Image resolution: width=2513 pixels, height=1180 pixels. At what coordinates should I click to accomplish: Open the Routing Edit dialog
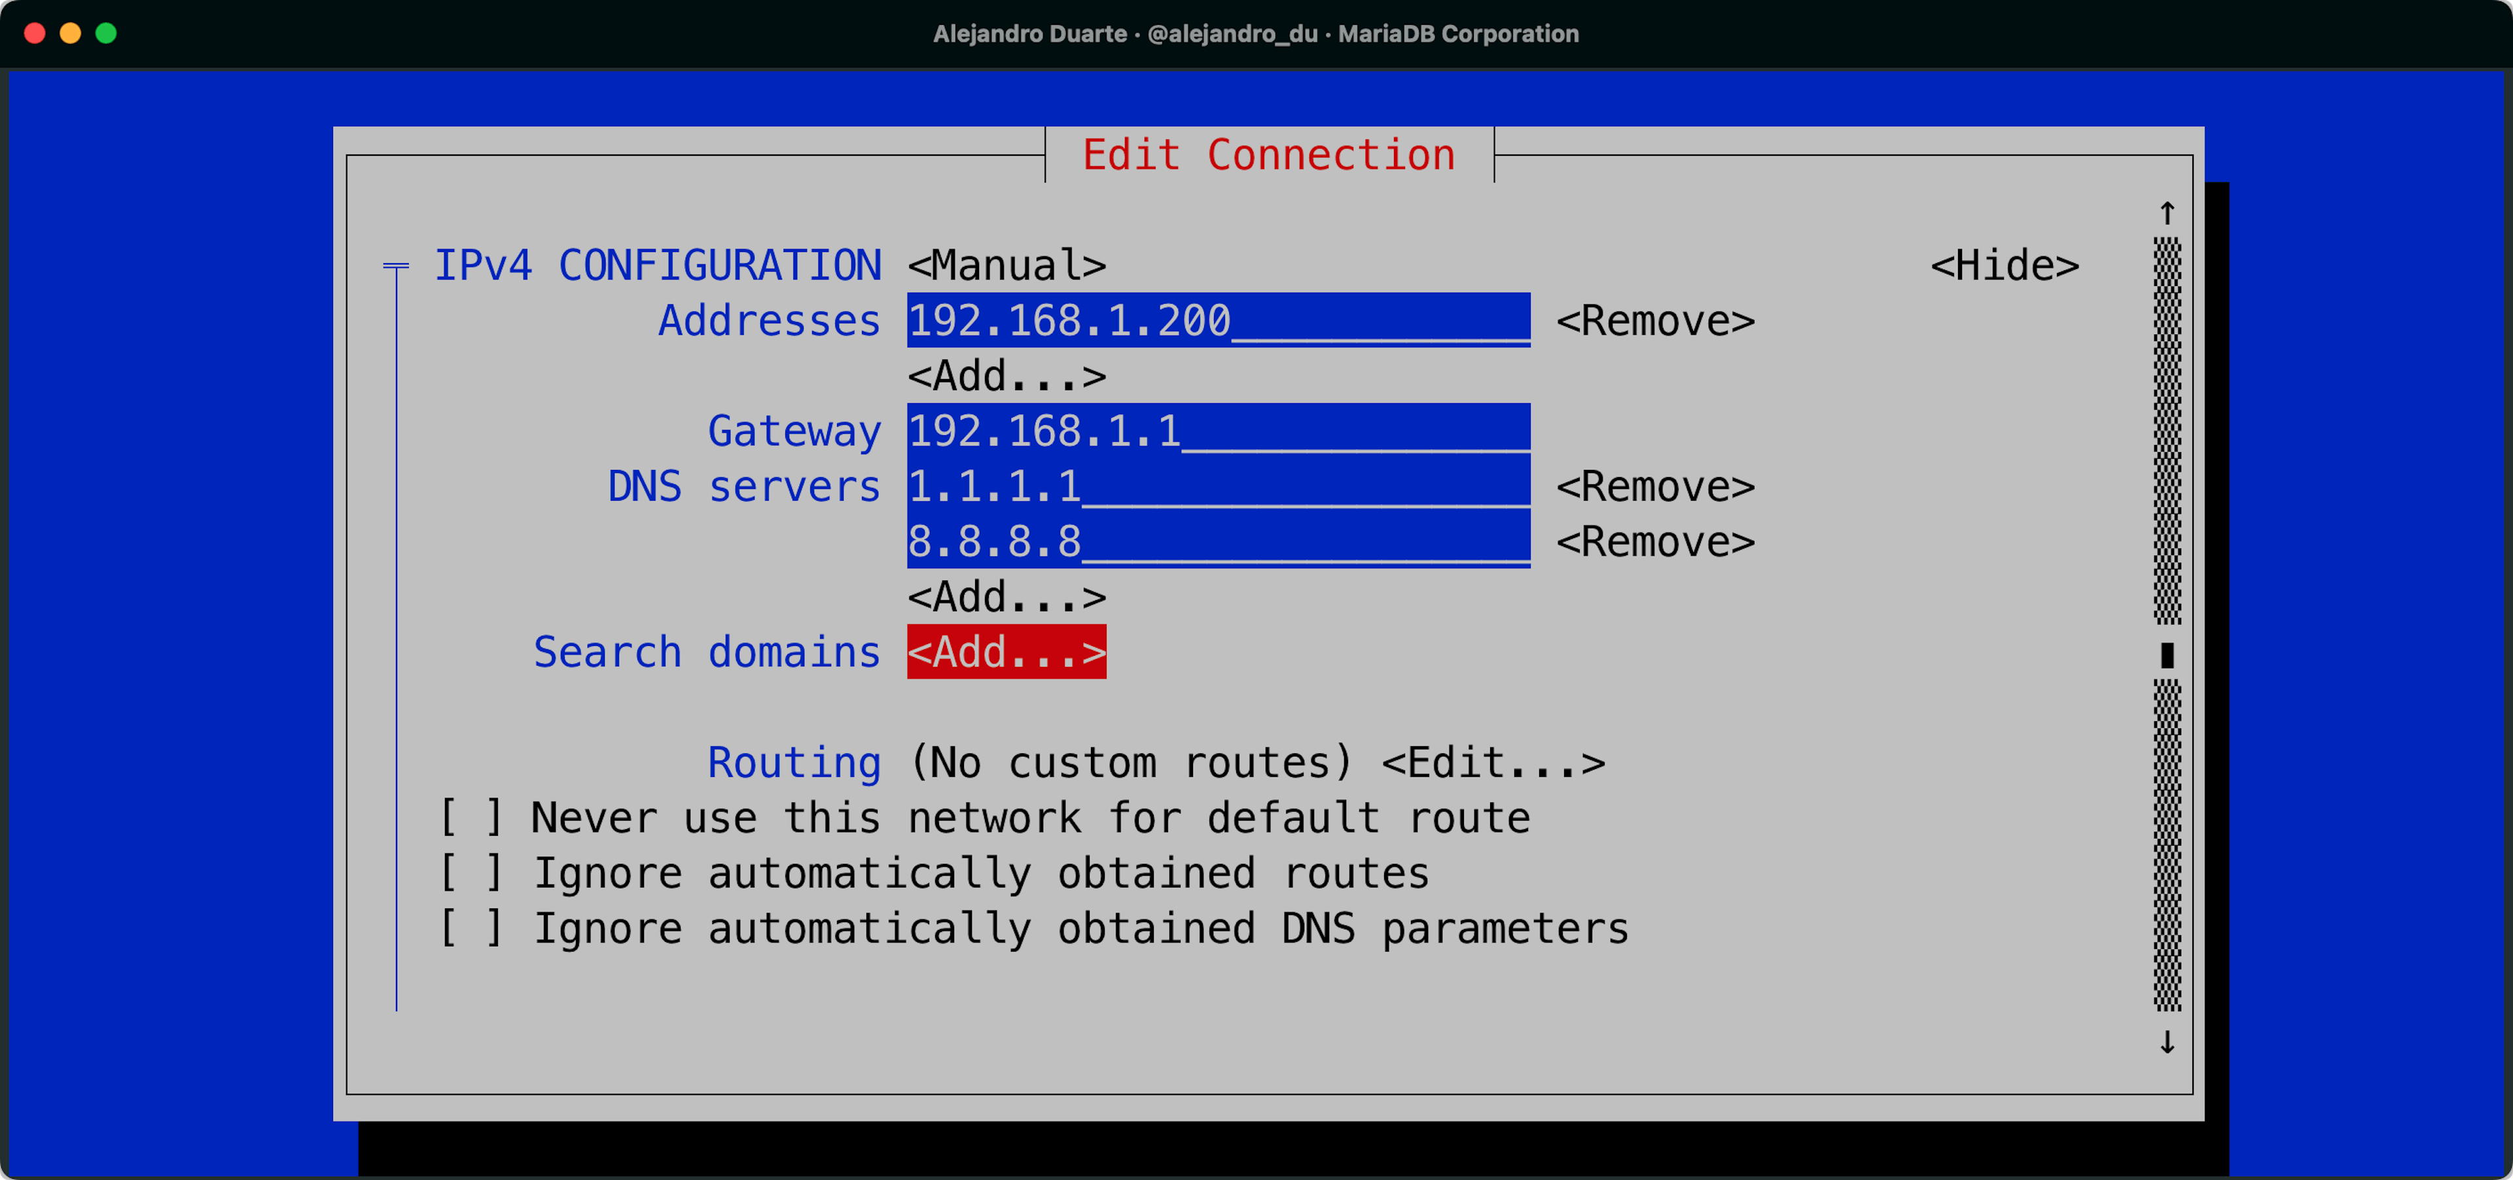click(1493, 762)
